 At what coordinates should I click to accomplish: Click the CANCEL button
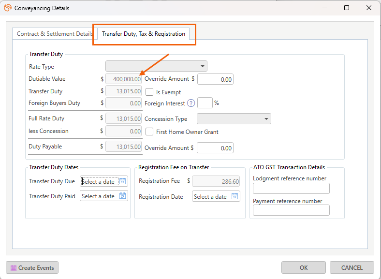[352, 267]
